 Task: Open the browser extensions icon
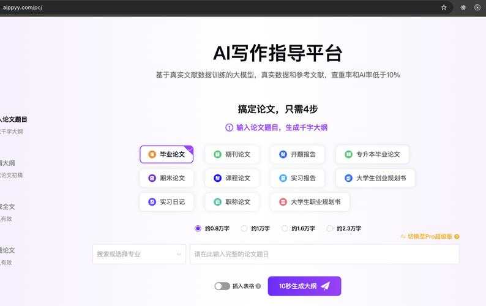pos(463,7)
